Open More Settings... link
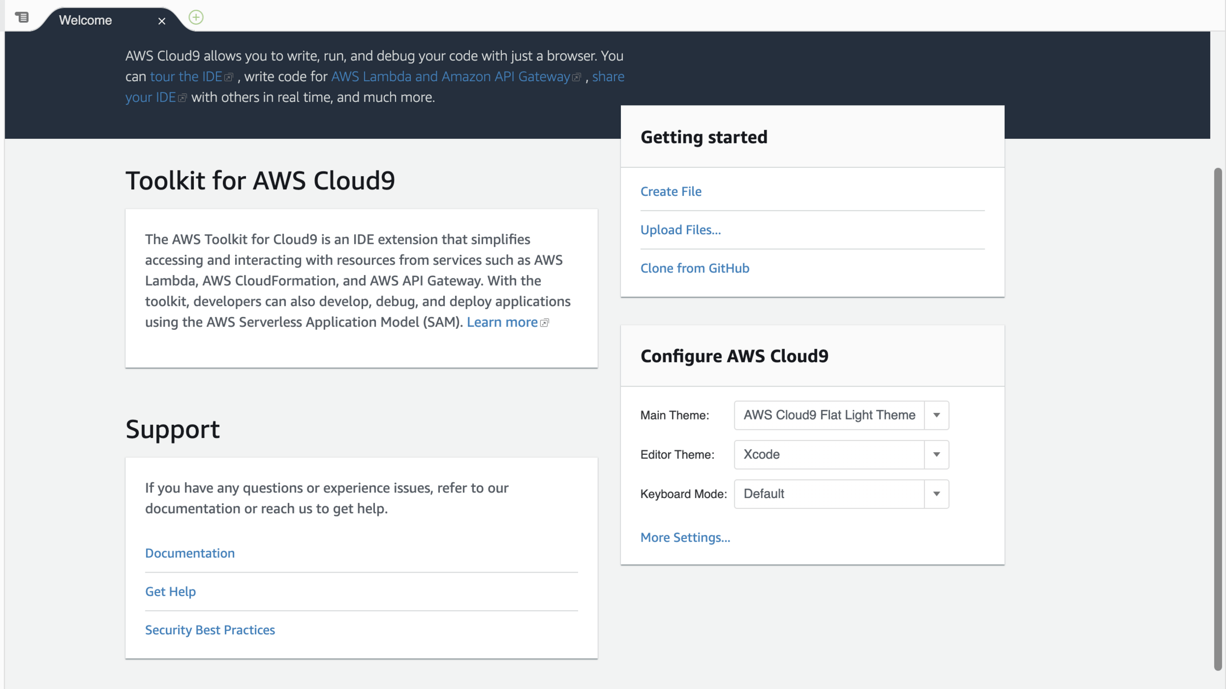This screenshot has height=689, width=1226. click(685, 537)
